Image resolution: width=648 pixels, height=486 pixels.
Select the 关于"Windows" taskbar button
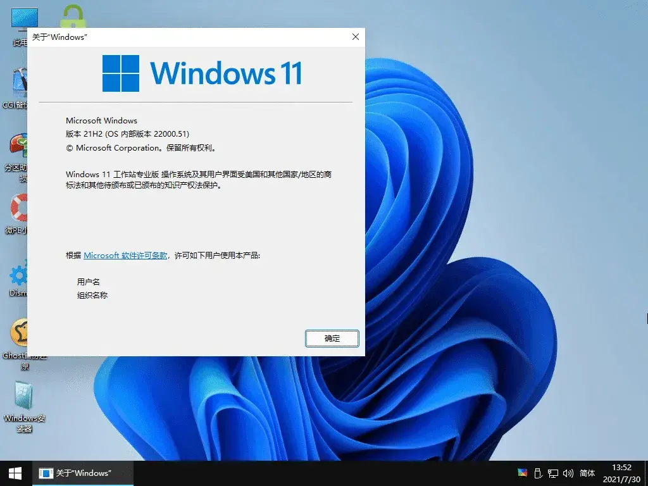pyautogui.click(x=83, y=473)
